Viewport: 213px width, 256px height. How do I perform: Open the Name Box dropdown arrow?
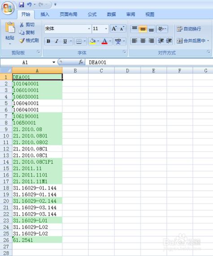54,62
